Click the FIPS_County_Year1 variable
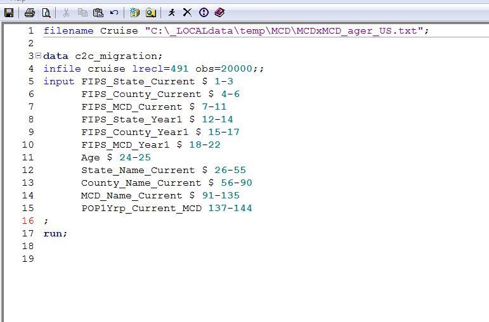 pos(135,132)
